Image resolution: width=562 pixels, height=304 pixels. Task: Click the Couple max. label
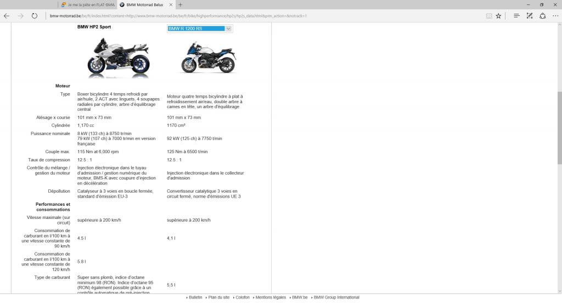(58, 151)
